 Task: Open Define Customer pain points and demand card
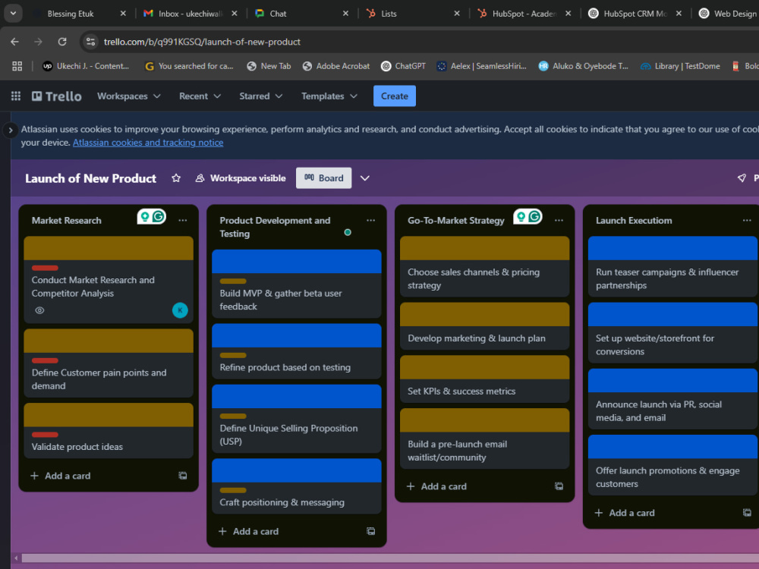tap(109, 363)
